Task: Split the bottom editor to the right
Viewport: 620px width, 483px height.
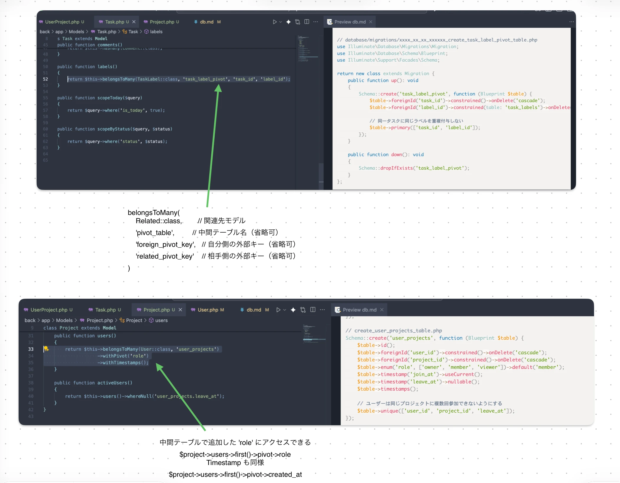Action: click(313, 310)
